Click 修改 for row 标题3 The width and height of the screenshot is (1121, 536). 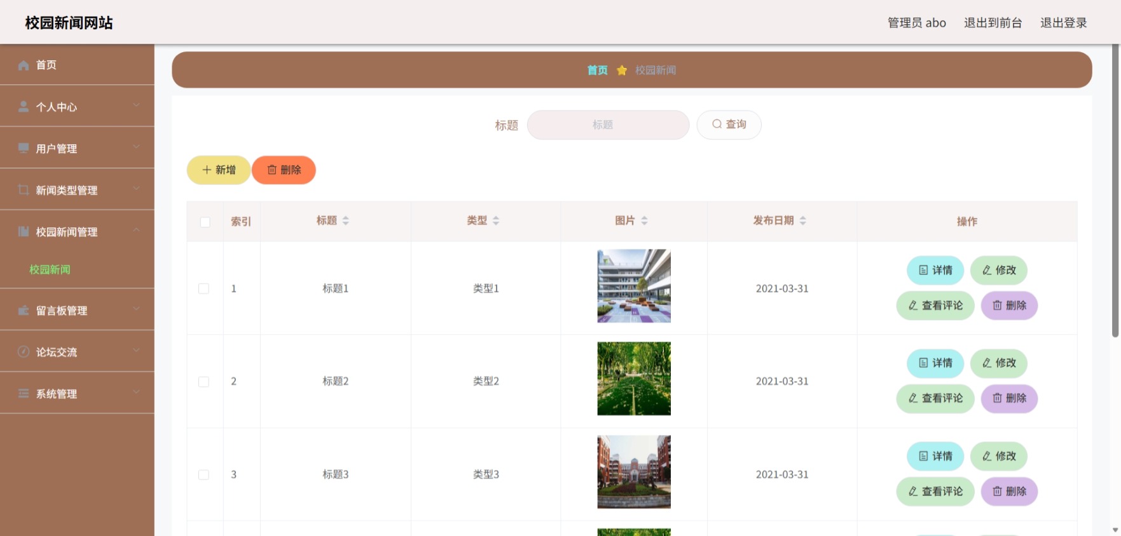(999, 456)
